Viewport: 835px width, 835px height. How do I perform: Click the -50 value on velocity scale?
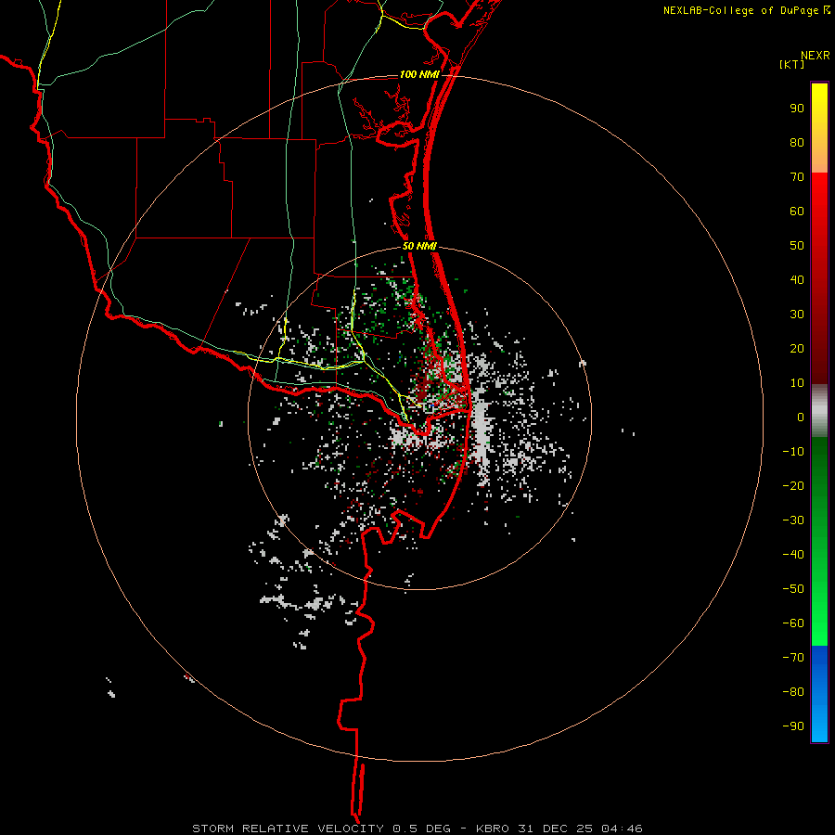(x=793, y=588)
